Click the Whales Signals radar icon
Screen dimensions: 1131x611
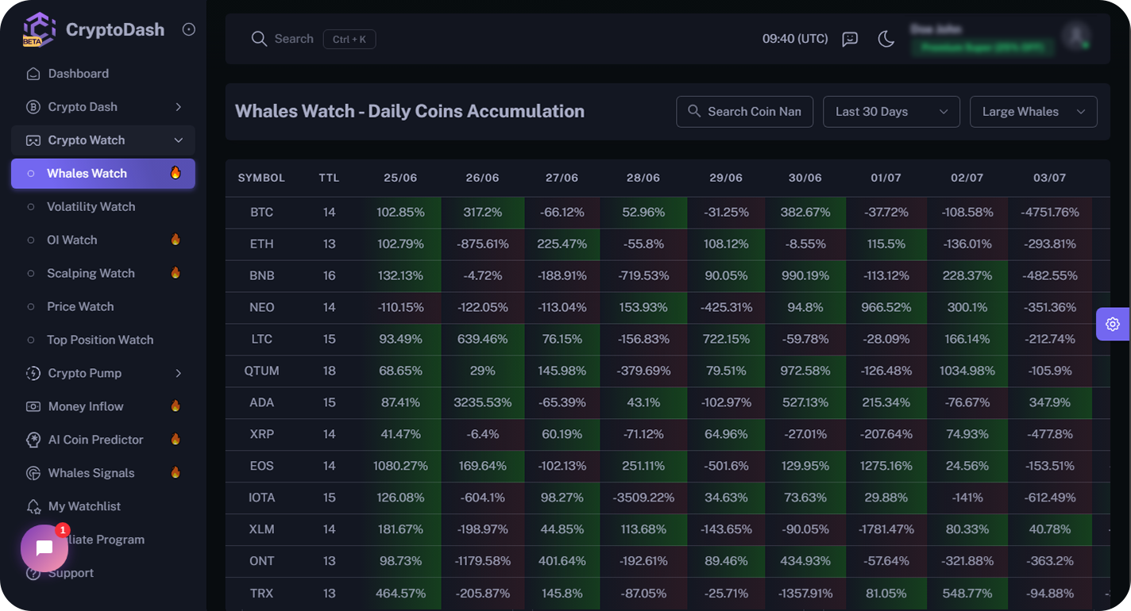(x=33, y=474)
